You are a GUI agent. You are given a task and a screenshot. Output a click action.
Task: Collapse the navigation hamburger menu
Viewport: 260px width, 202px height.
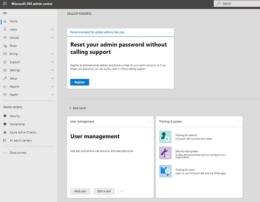tap(5, 13)
